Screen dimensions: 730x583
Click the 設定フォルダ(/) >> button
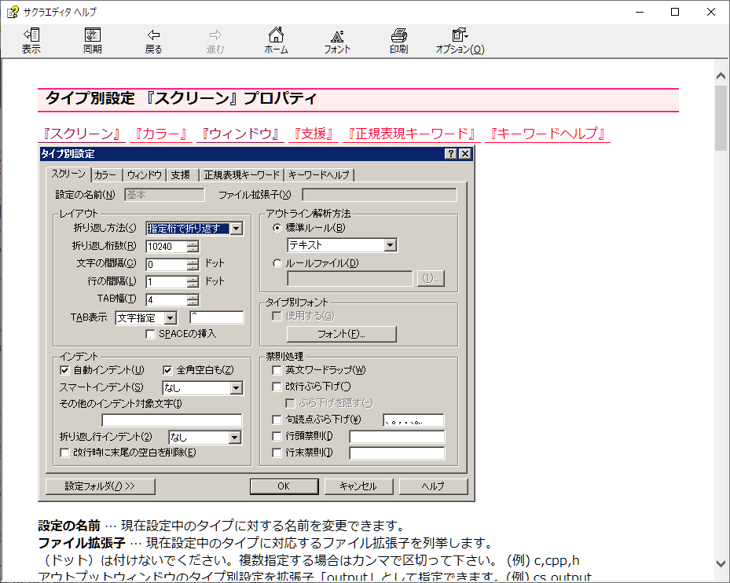tap(100, 486)
